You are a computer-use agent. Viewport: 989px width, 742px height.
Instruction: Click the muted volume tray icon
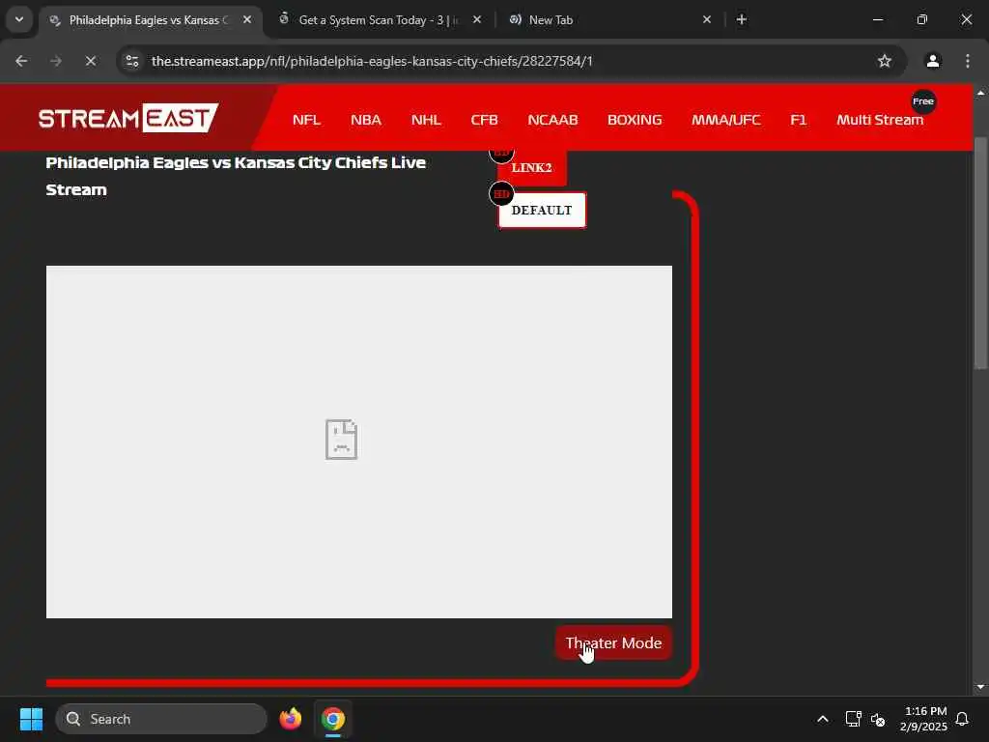(878, 719)
